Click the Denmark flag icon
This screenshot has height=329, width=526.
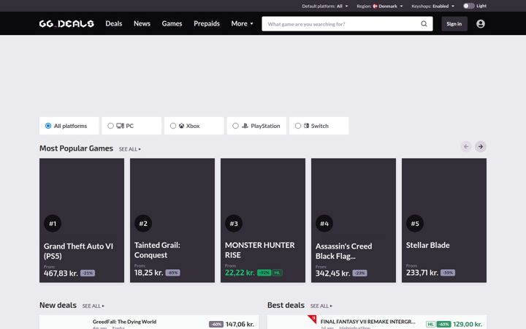pos(375,6)
